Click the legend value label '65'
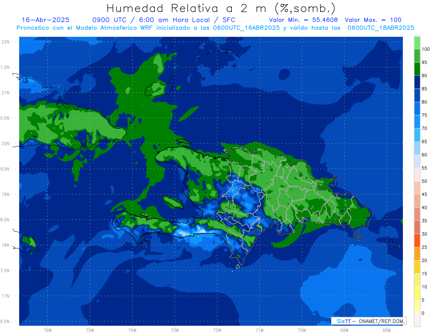This screenshot has height=335, width=434. 424,142
